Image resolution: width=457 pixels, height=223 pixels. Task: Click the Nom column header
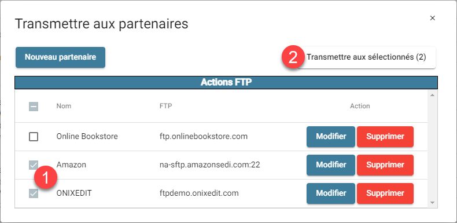tap(64, 106)
